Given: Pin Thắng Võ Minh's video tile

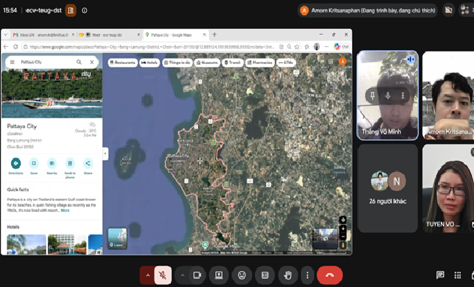Looking at the screenshot, I should [373, 96].
